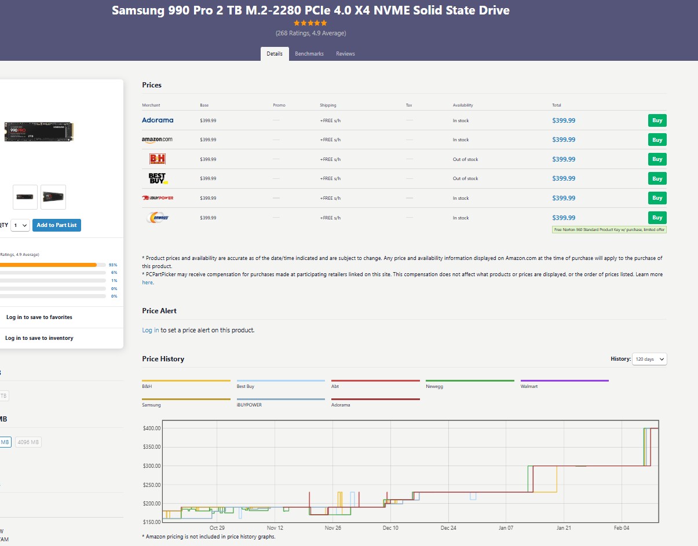The image size is (698, 546).
Task: Click the Total column header
Action: [x=557, y=105]
